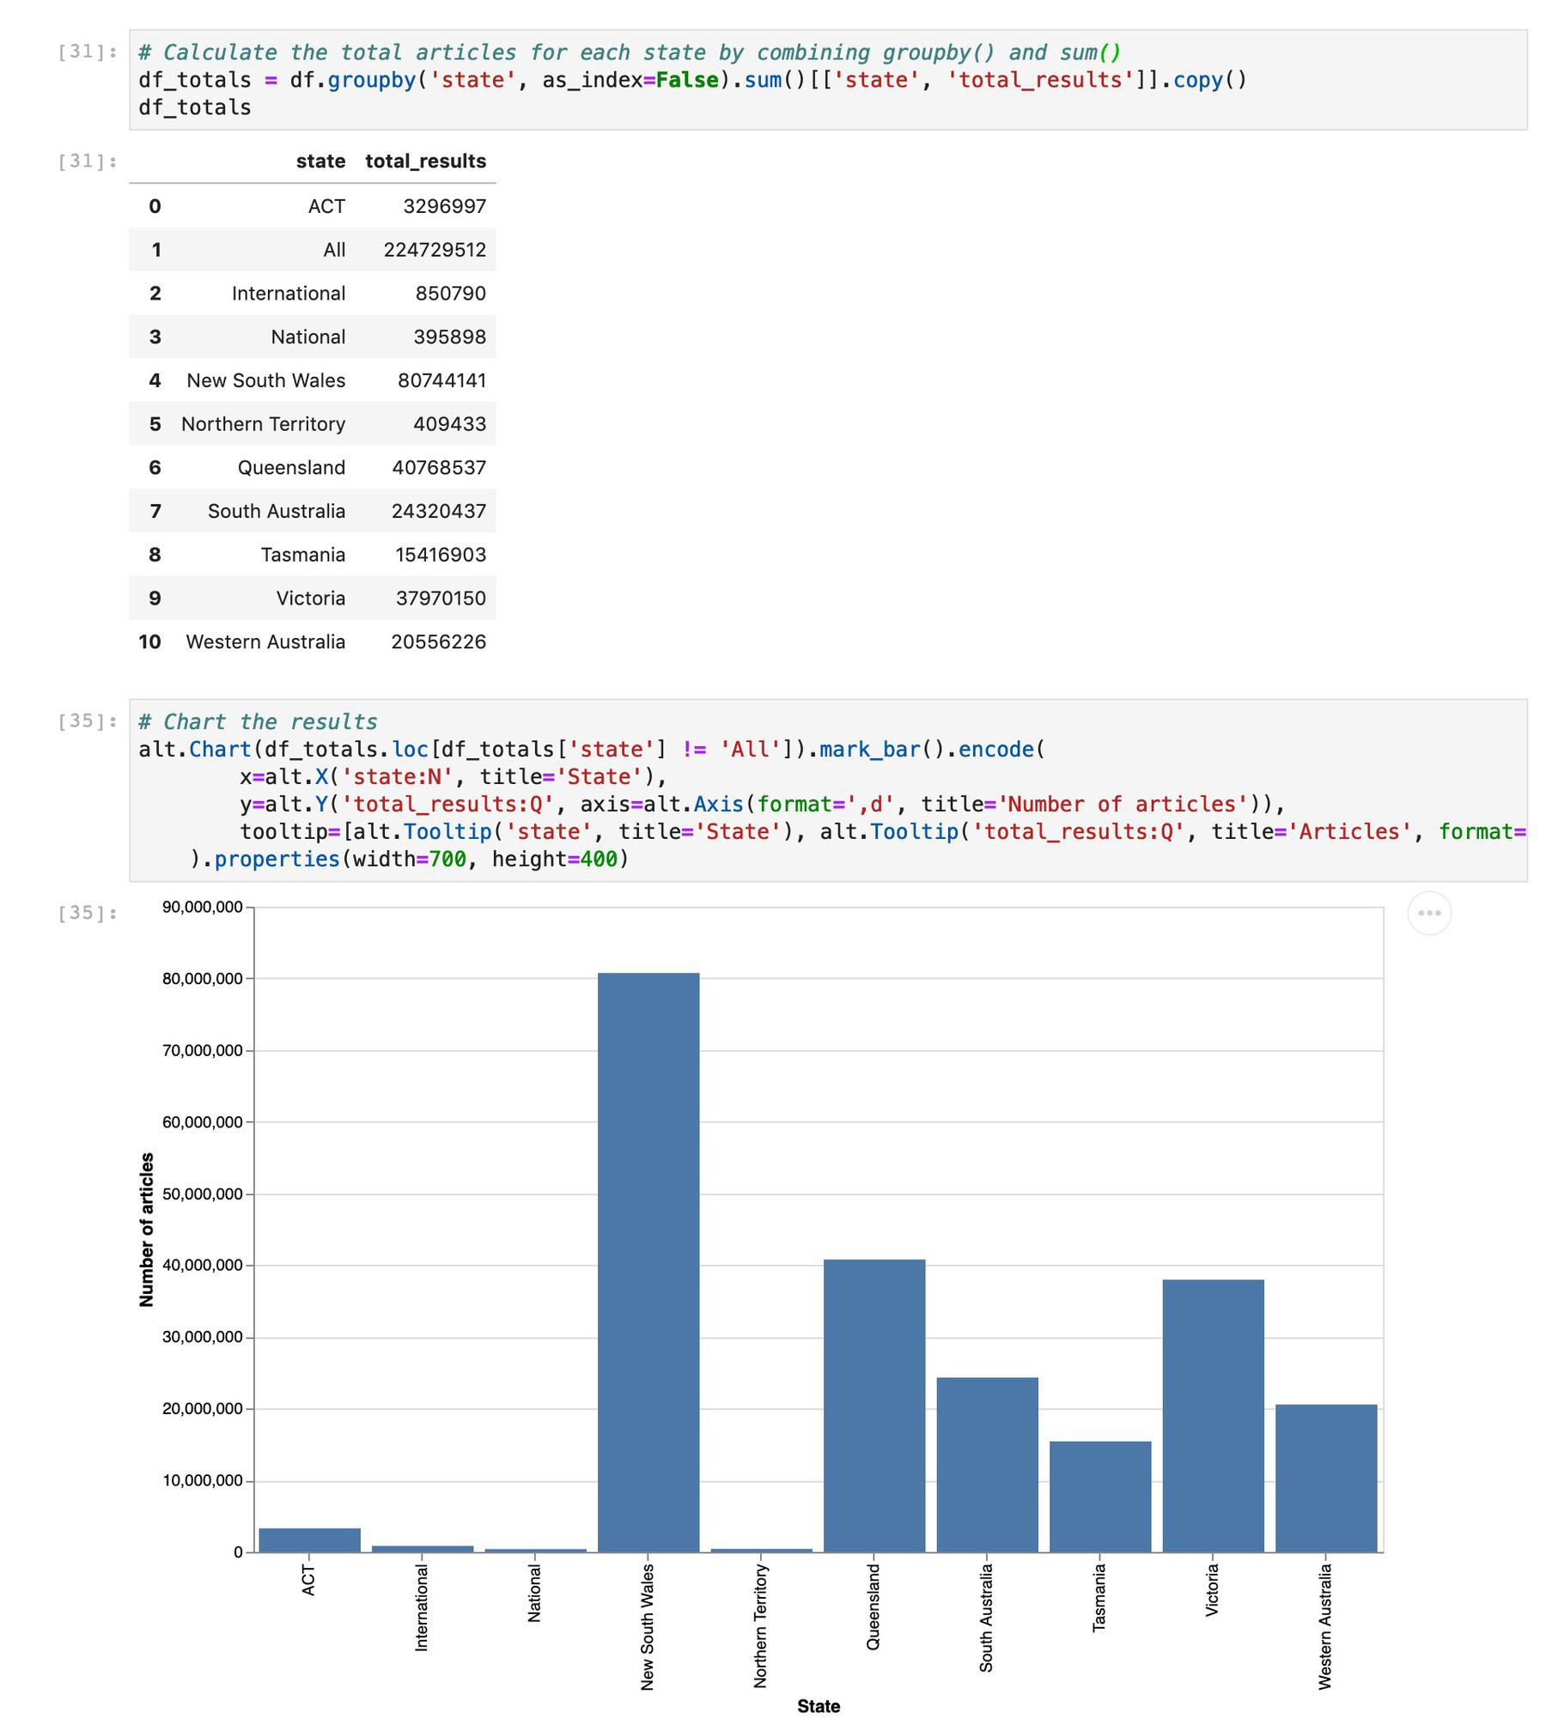Click 'Tasmania' cell in table
Viewport: 1546px width, 1731px height.
[303, 555]
